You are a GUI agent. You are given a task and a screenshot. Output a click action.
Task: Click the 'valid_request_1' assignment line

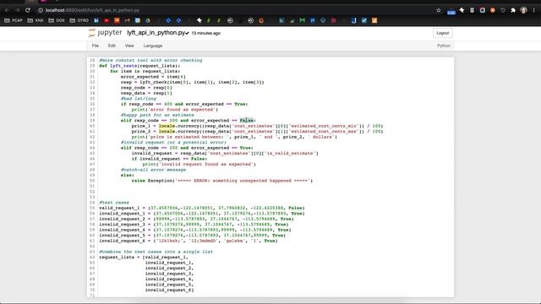tap(202, 208)
